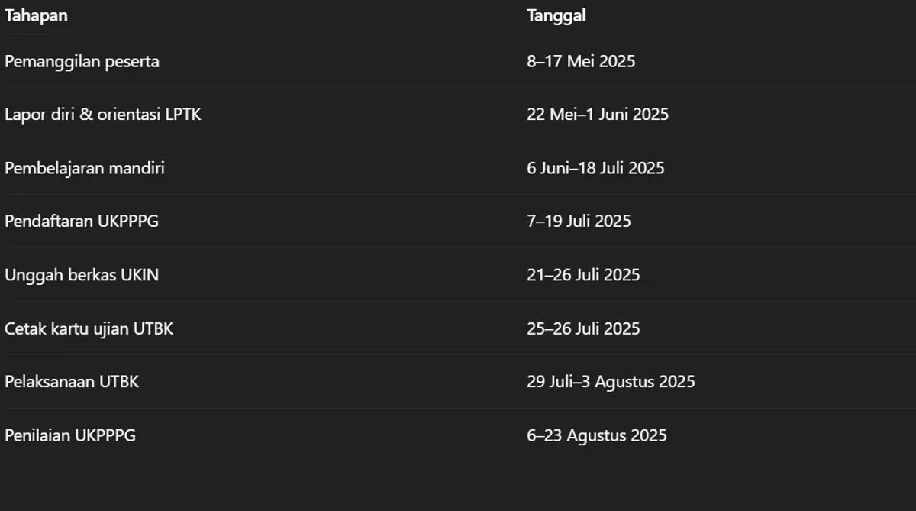The width and height of the screenshot is (916, 511).
Task: Click the Tanggal column header
Action: [556, 15]
